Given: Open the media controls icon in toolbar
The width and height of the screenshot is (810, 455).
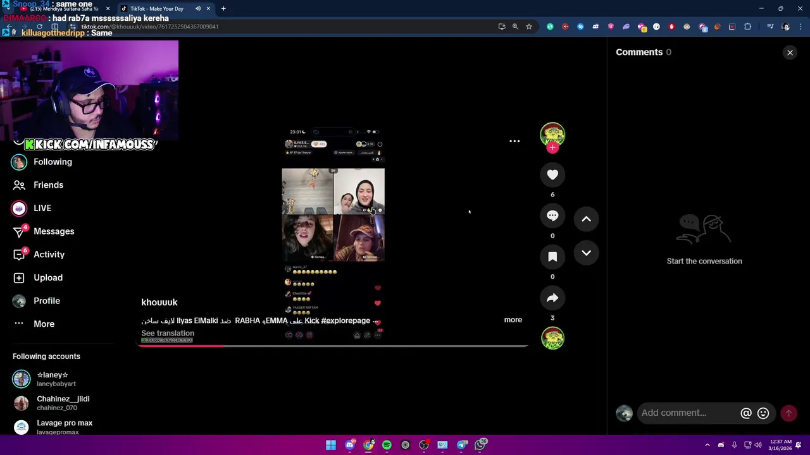Looking at the screenshot, I should 770,27.
